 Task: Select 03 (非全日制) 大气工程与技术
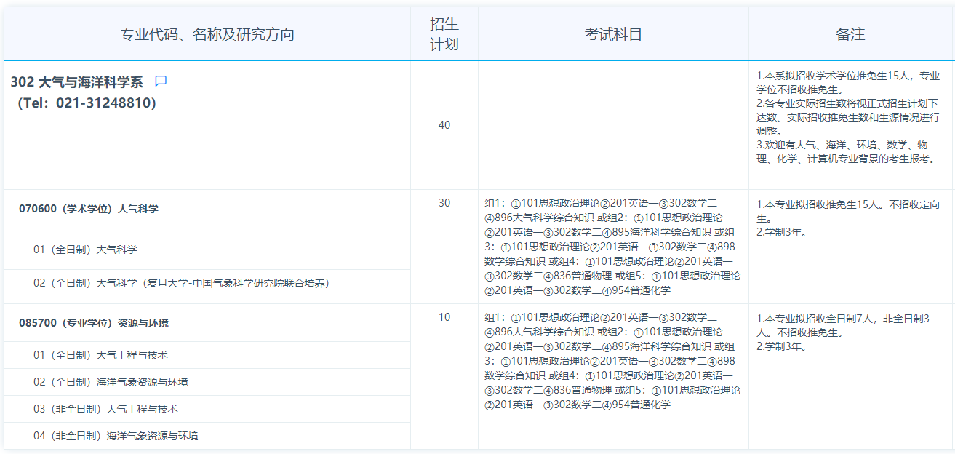105,409
